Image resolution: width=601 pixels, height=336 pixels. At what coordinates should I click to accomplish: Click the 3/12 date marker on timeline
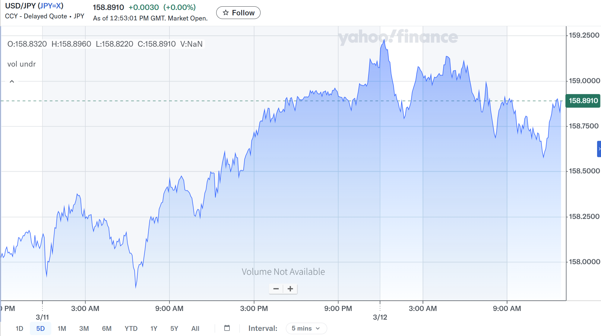(x=380, y=317)
